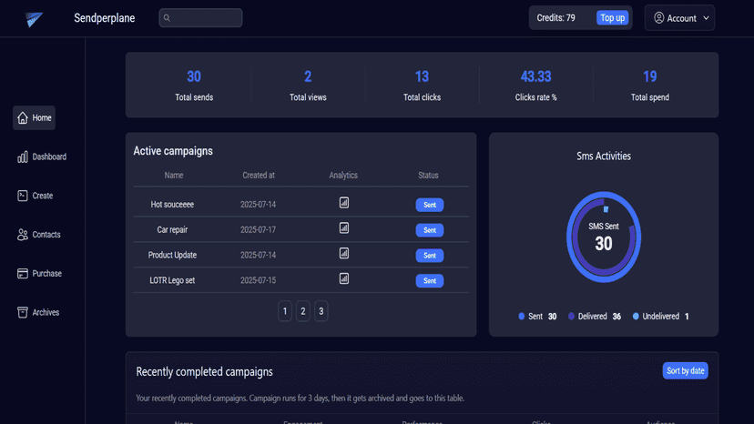The width and height of the screenshot is (754, 424).
Task: Open the Purchase menu item
Action: 39,274
